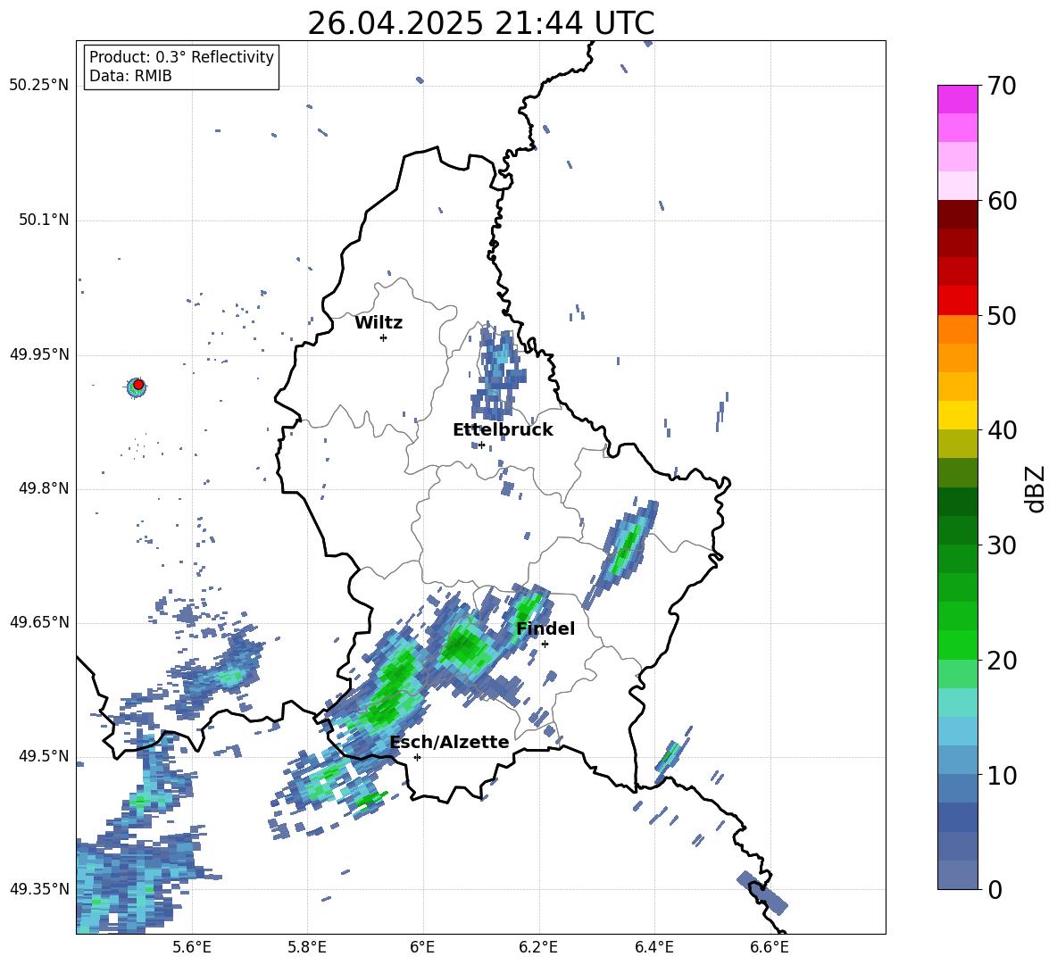
Task: Click the Esch/Alzette cross marker
Action: [x=417, y=757]
